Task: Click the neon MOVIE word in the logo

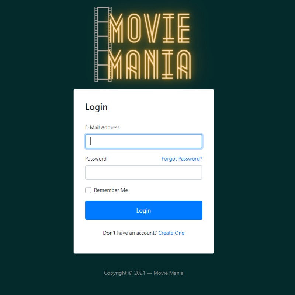Action: (150, 28)
